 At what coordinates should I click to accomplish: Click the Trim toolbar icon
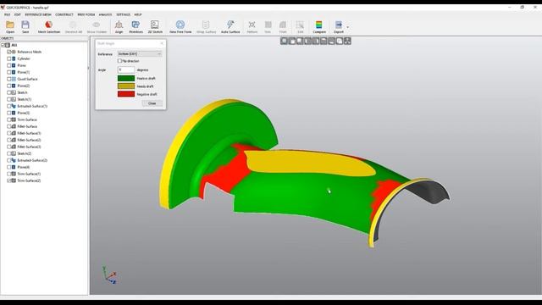[268, 25]
